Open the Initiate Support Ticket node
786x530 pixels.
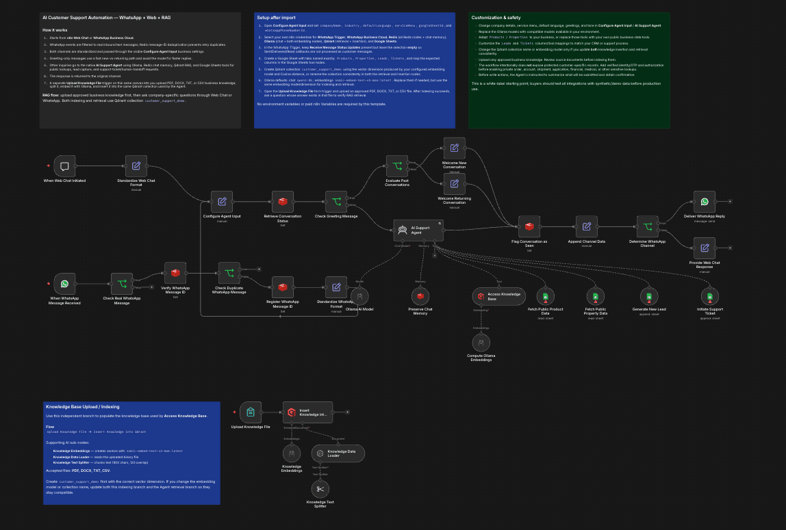pos(710,296)
